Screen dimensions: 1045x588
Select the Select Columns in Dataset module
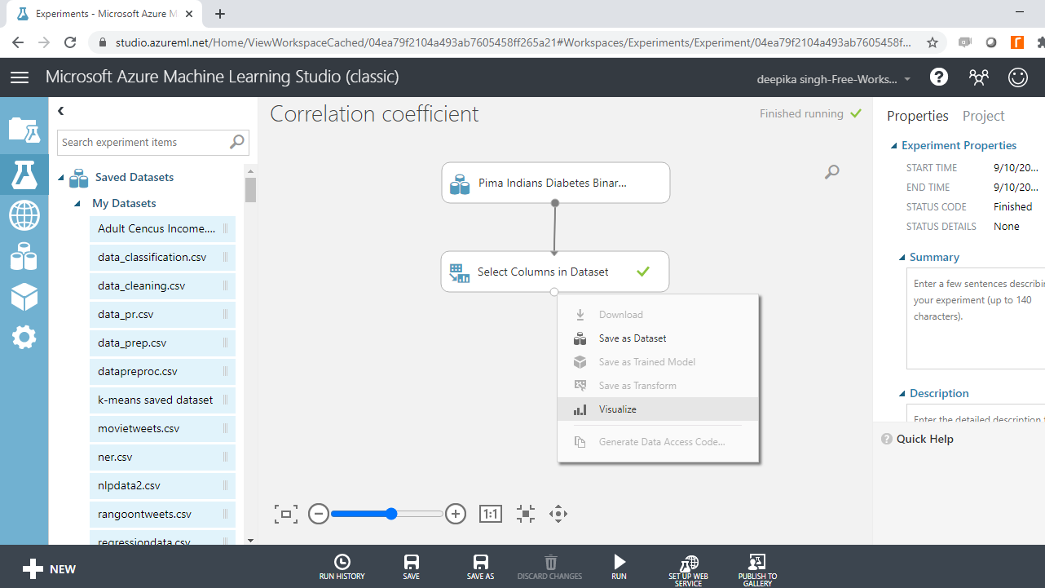click(555, 272)
